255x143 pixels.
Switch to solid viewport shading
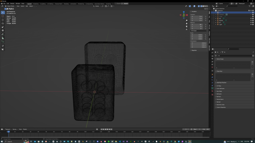[203, 6]
